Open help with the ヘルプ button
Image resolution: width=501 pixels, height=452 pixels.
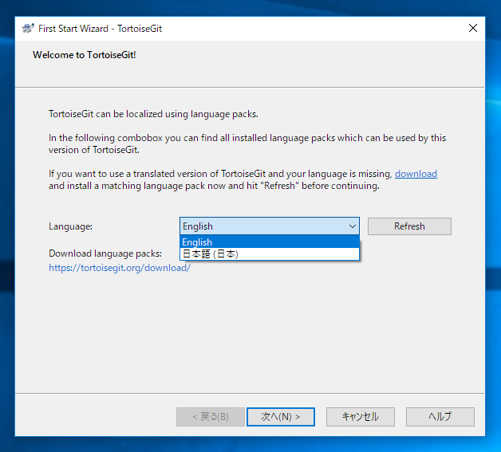pyautogui.click(x=440, y=417)
